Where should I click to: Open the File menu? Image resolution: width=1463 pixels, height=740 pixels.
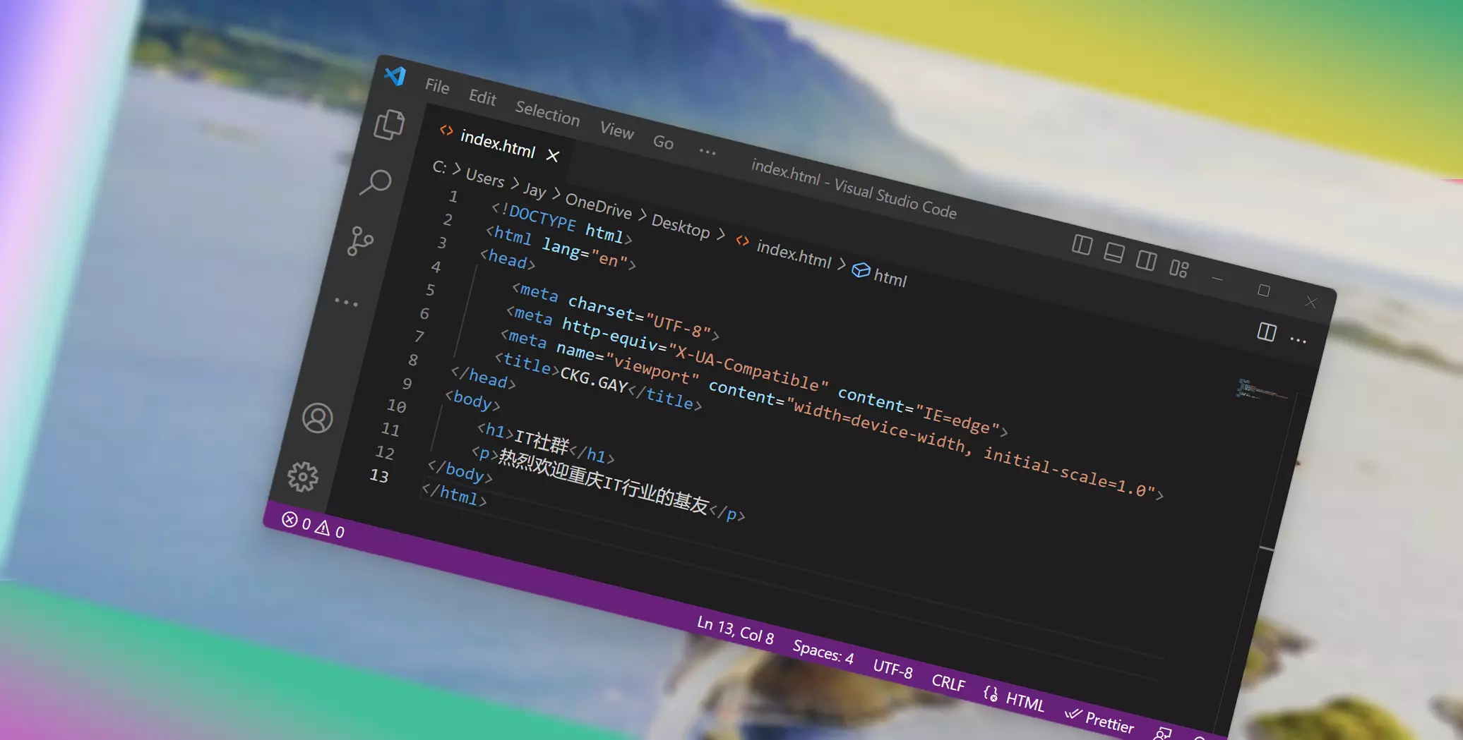(x=437, y=86)
